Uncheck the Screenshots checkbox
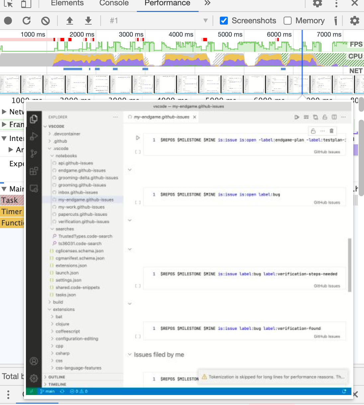The width and height of the screenshot is (364, 405). point(224,20)
